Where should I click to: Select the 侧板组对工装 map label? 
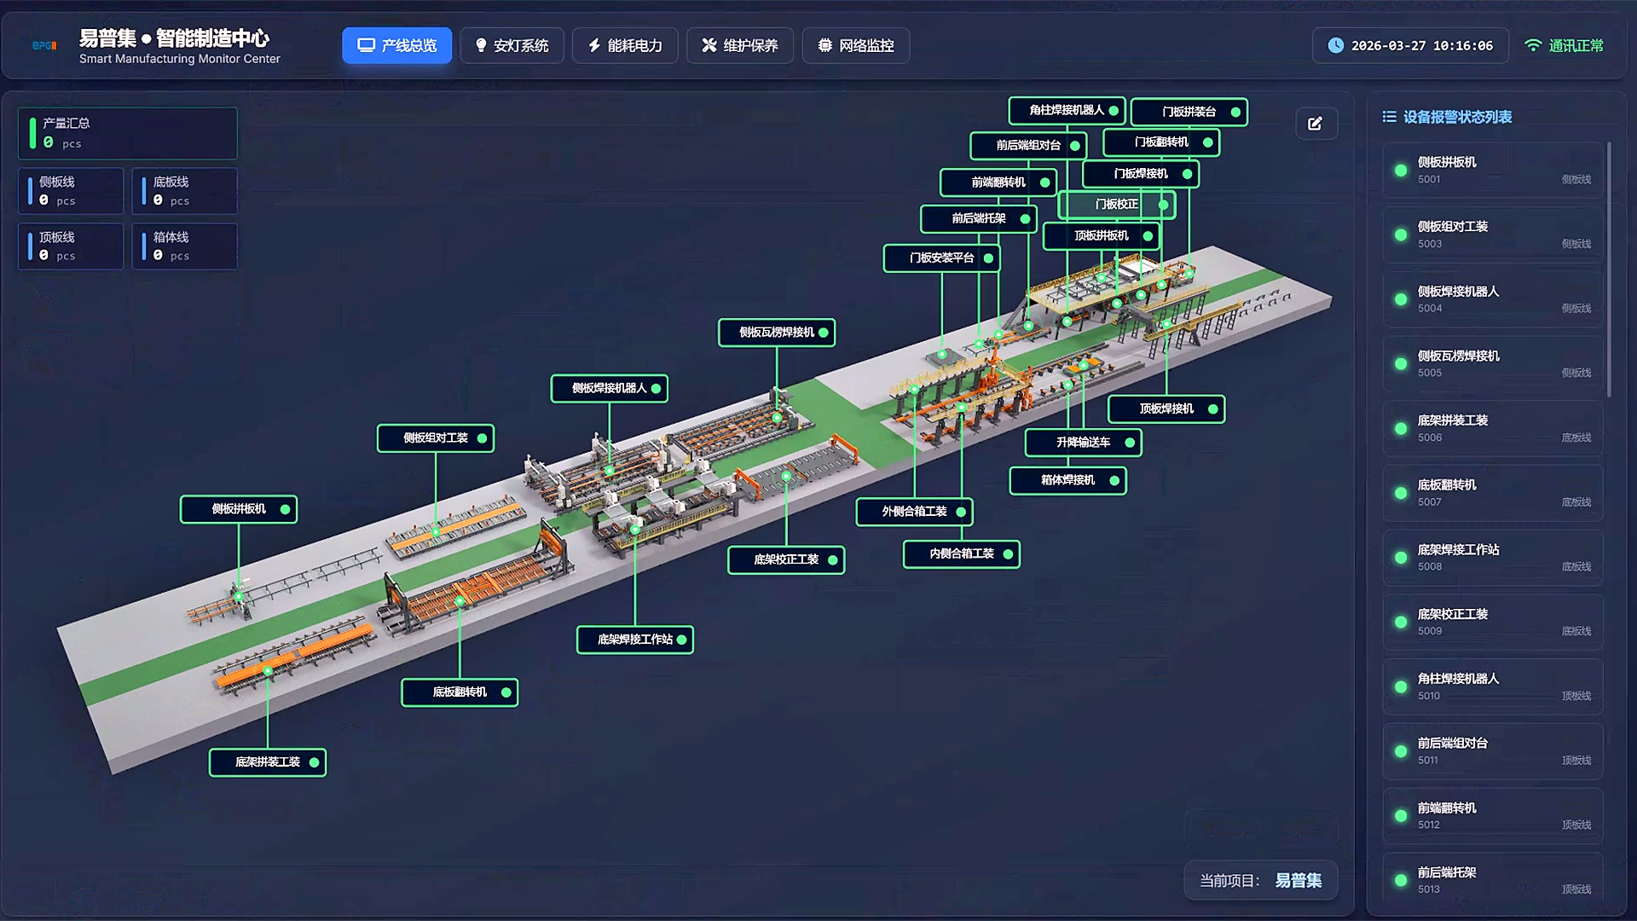(436, 438)
